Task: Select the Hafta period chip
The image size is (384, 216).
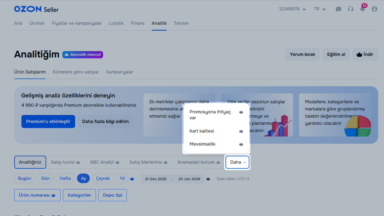Action: [x=65, y=178]
